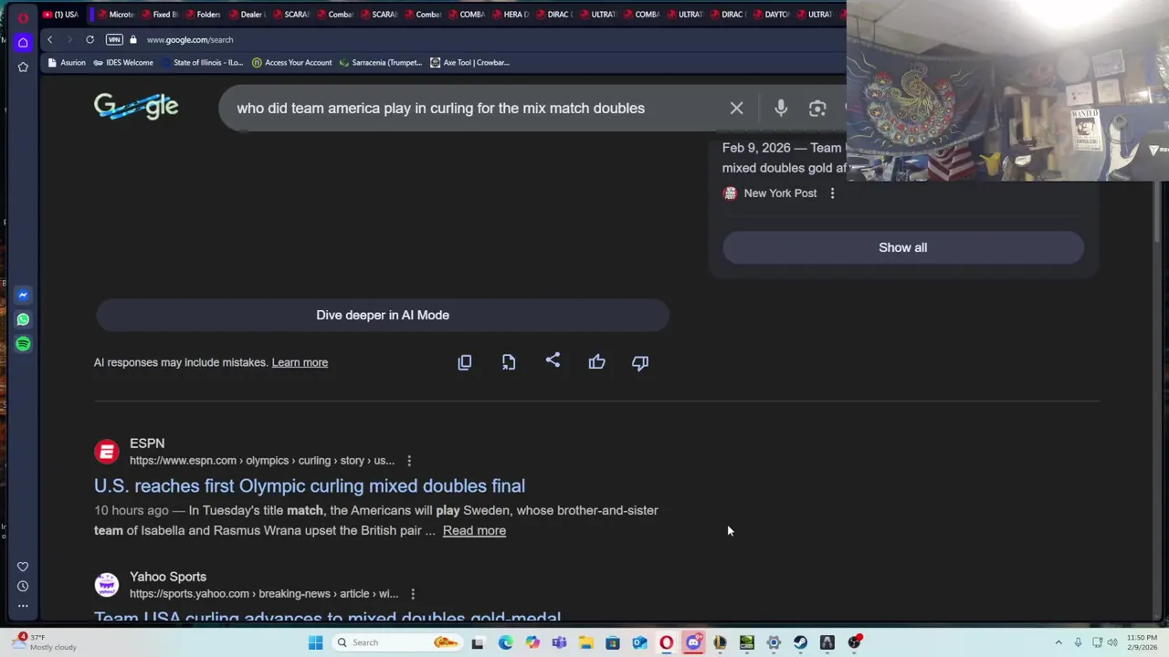This screenshot has width=1169, height=657.
Task: Switch to the YouTube (1) USA tab
Action: 60,14
